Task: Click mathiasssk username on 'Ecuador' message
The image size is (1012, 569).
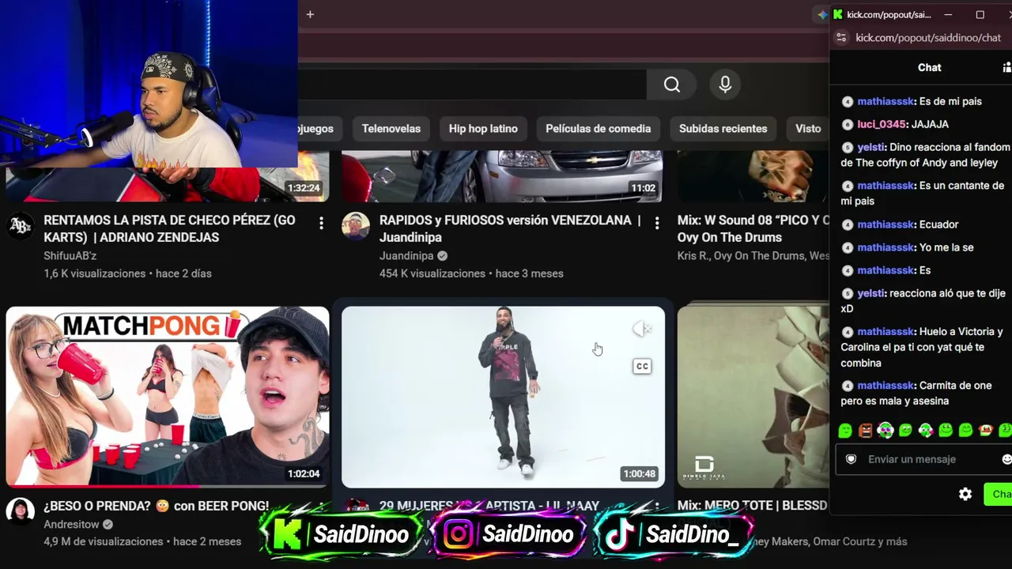Action: (885, 224)
